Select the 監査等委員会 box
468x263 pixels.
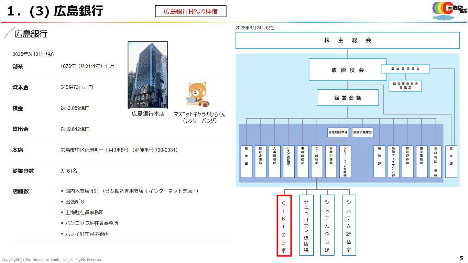point(405,69)
